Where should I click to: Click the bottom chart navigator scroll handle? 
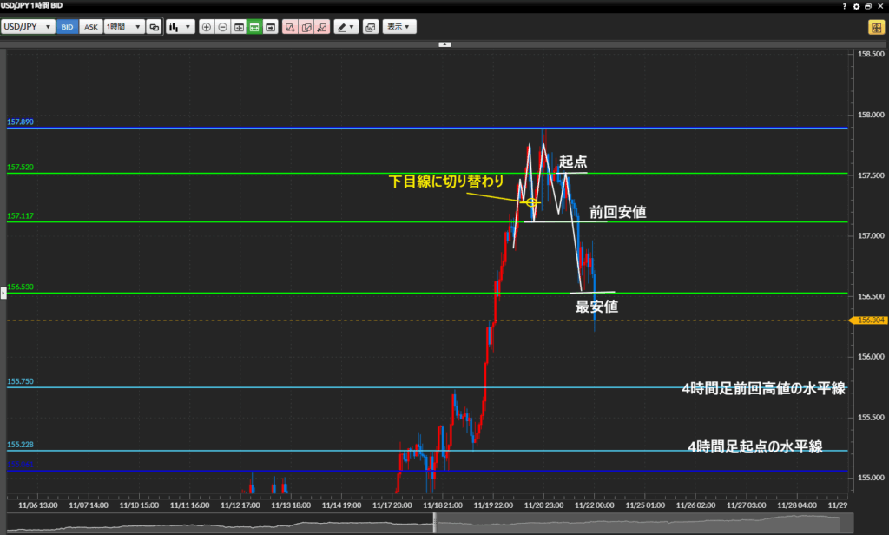(x=436, y=523)
